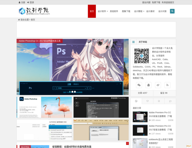192x148 pixels.
Task: Click the red bookmark icon on article card
Action: [127, 143]
